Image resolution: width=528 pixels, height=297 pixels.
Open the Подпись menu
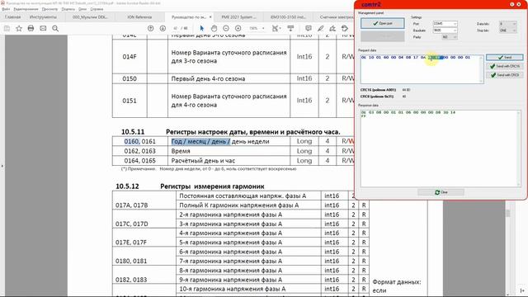(x=68, y=9)
